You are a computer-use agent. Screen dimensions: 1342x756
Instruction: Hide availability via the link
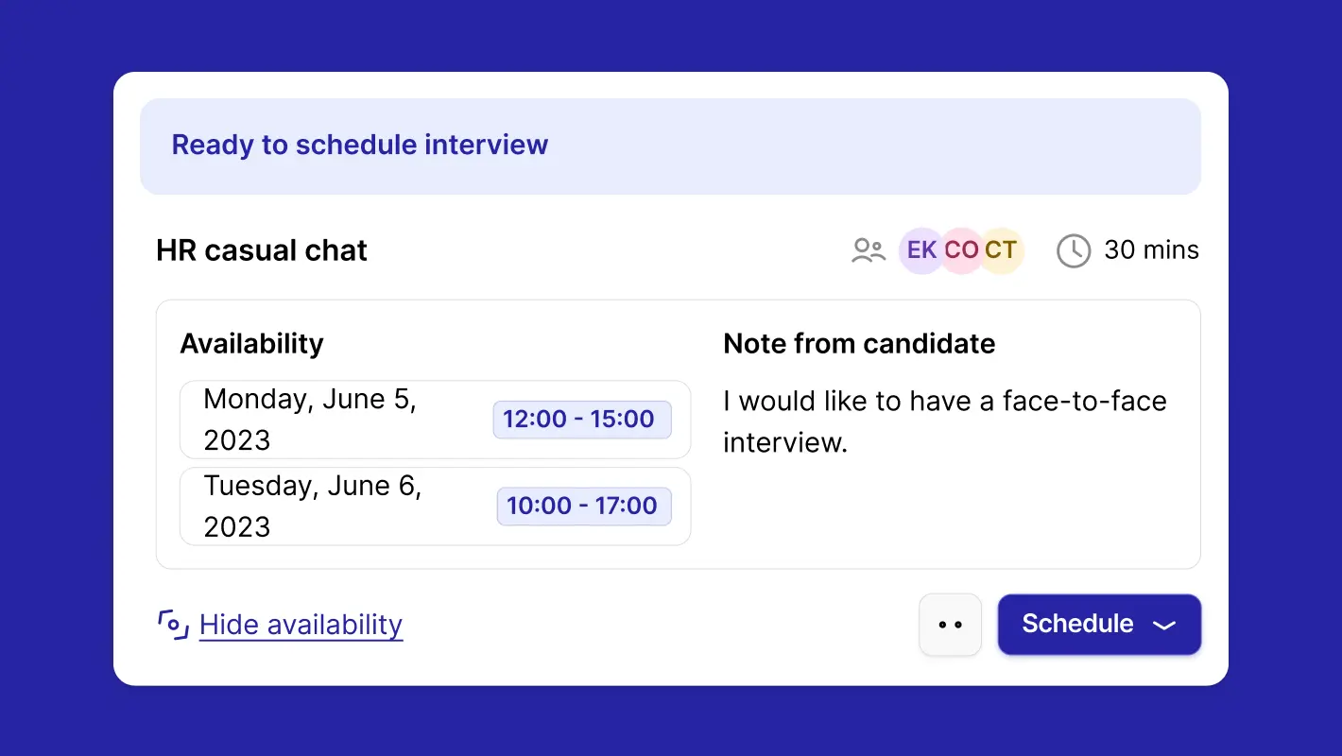point(301,625)
